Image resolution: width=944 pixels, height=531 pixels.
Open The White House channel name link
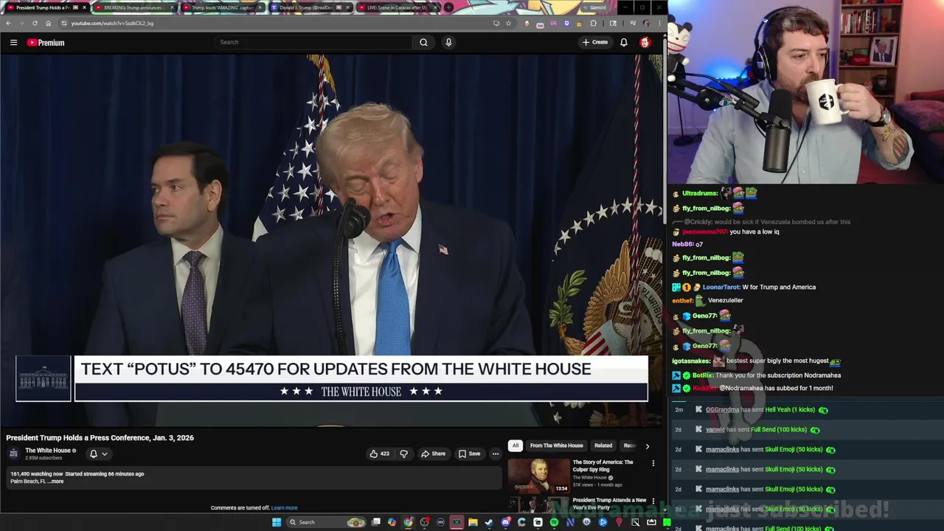point(48,451)
